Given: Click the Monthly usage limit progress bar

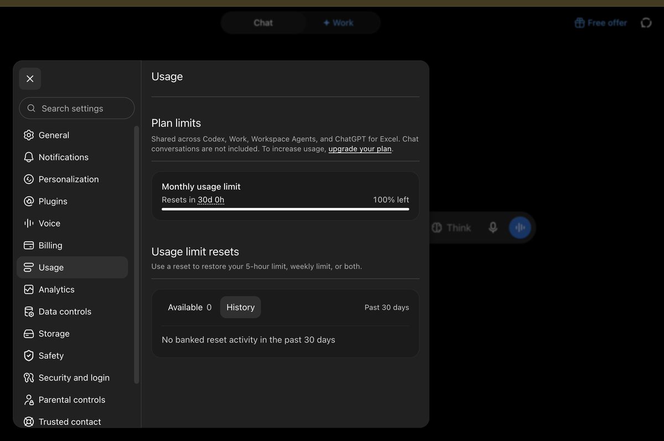Looking at the screenshot, I should pos(286,209).
